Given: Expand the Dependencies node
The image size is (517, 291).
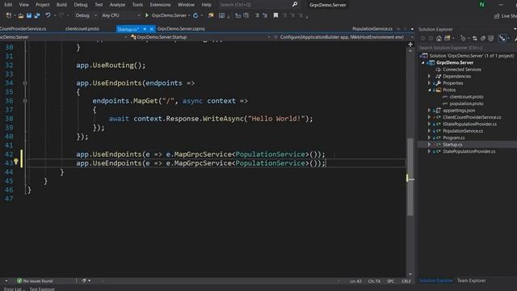Looking at the screenshot, I should pos(429,76).
